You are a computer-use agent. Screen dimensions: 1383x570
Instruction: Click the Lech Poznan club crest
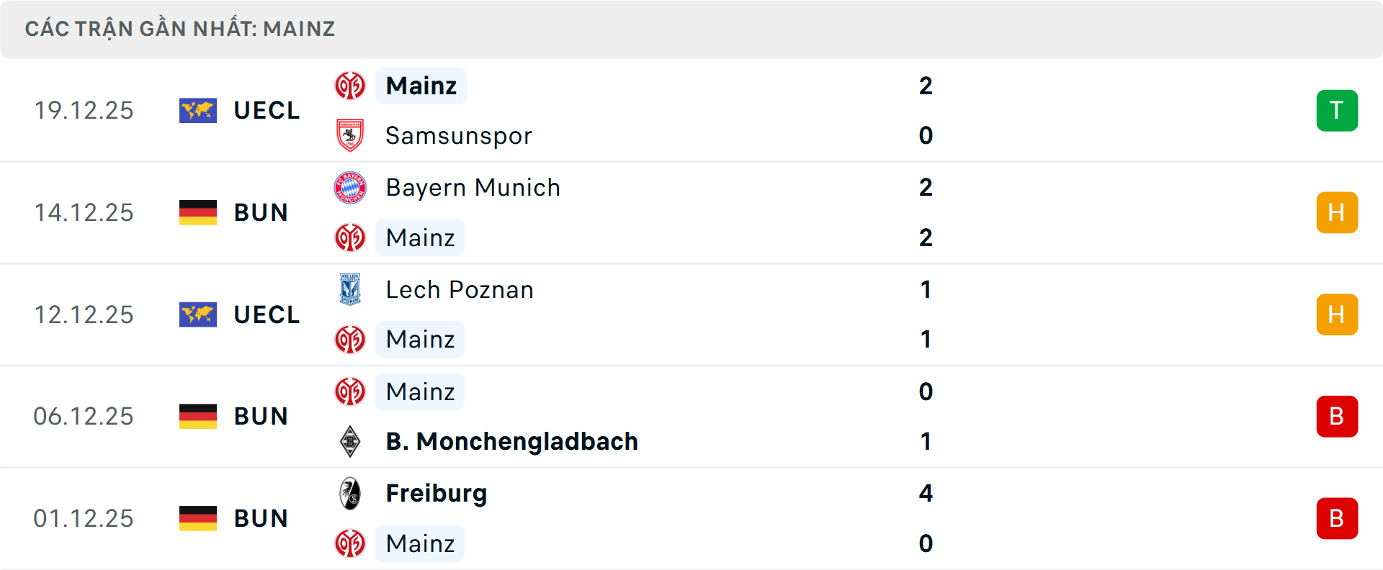tap(350, 289)
